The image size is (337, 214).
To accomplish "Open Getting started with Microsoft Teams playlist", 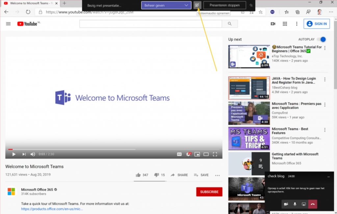I will 249,164.
